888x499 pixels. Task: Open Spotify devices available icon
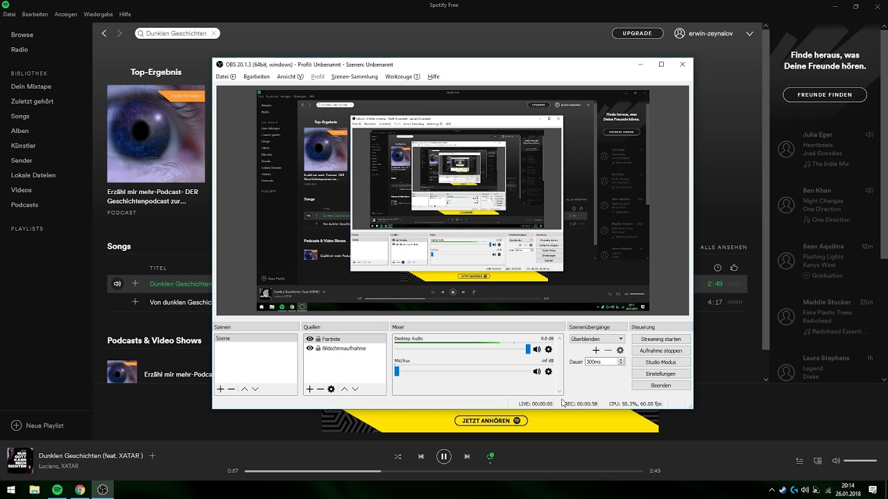point(817,461)
